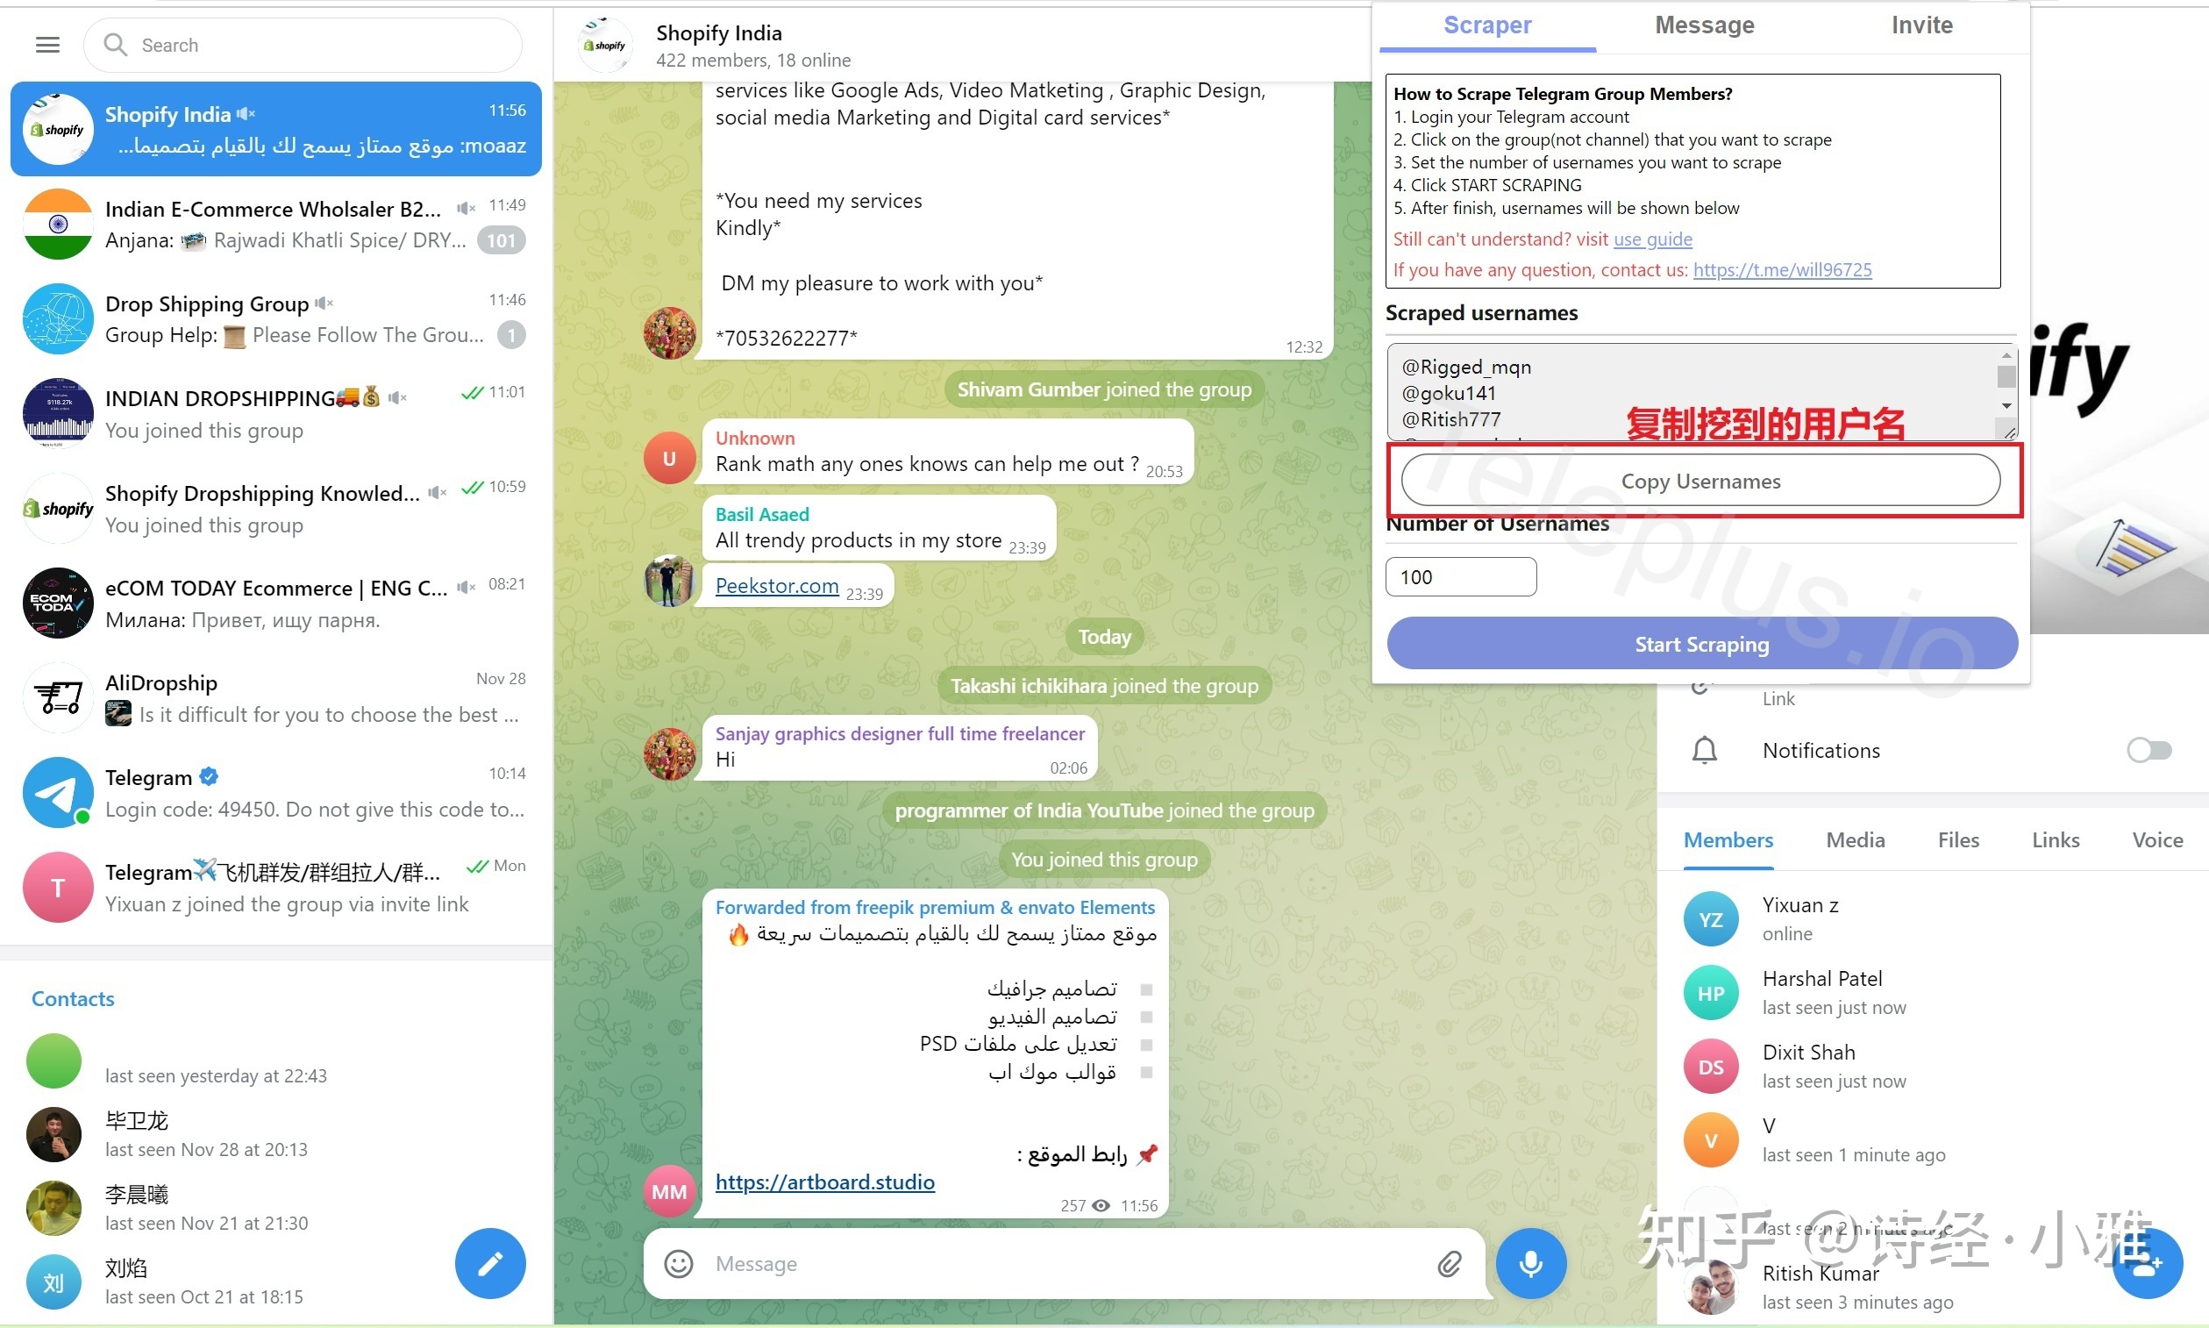Click the Shopify India group icon
Image resolution: width=2209 pixels, height=1328 pixels.
[55, 130]
